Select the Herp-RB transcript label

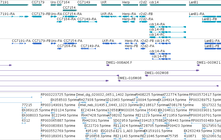point(129,19)
